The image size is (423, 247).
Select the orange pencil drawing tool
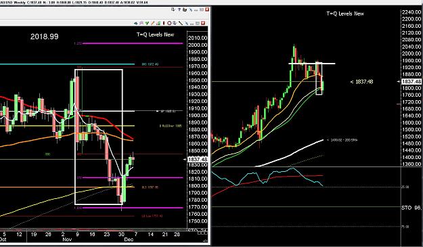tap(152, 23)
